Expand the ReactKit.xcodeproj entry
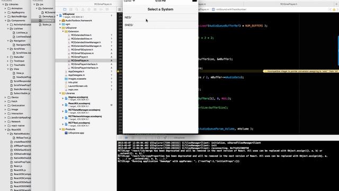The height and width of the screenshot is (191, 339). coord(63,105)
